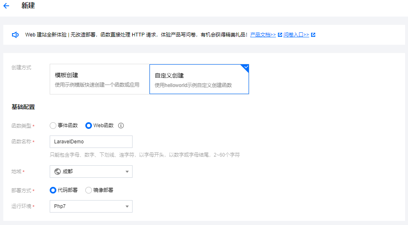Click external link icon after 问卷入口

(x=313, y=35)
